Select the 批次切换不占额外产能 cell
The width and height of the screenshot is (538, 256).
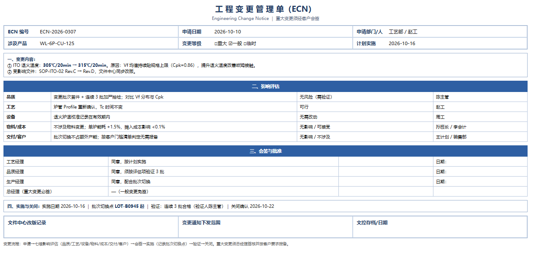click(174, 137)
